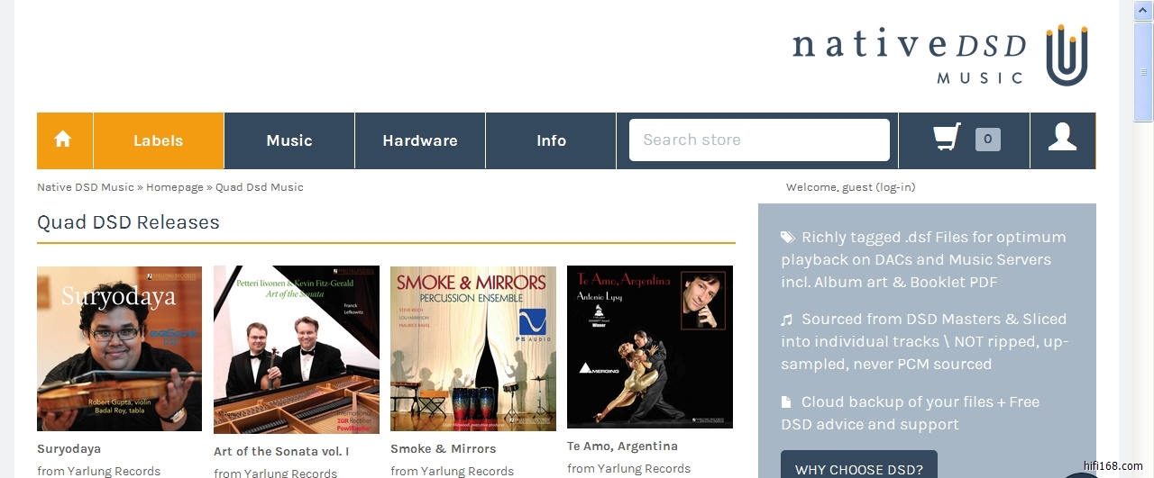Open the shopping cart icon
This screenshot has height=478, width=1154.
(947, 138)
